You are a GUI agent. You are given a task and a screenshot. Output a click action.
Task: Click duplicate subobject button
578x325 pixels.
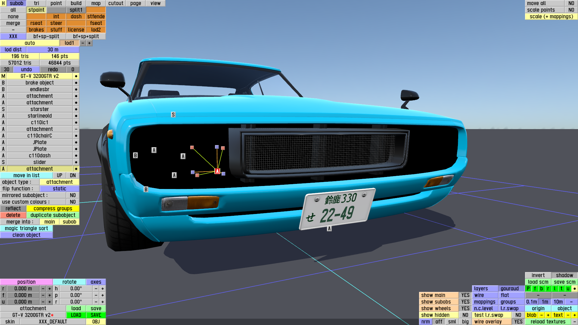pyautogui.click(x=53, y=215)
